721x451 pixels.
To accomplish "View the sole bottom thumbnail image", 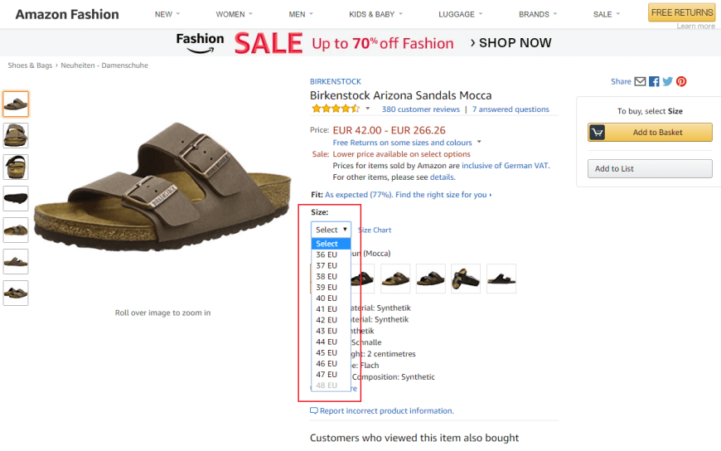I will point(16,198).
